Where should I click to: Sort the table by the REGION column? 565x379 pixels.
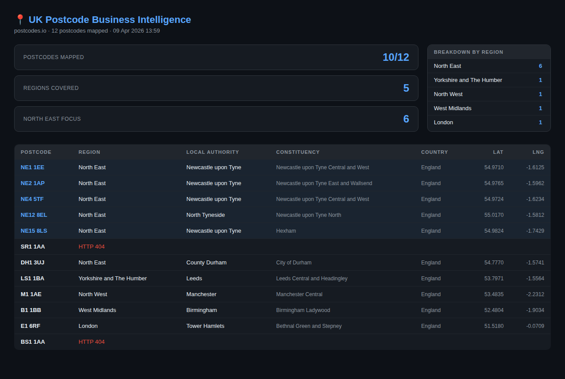(89, 152)
